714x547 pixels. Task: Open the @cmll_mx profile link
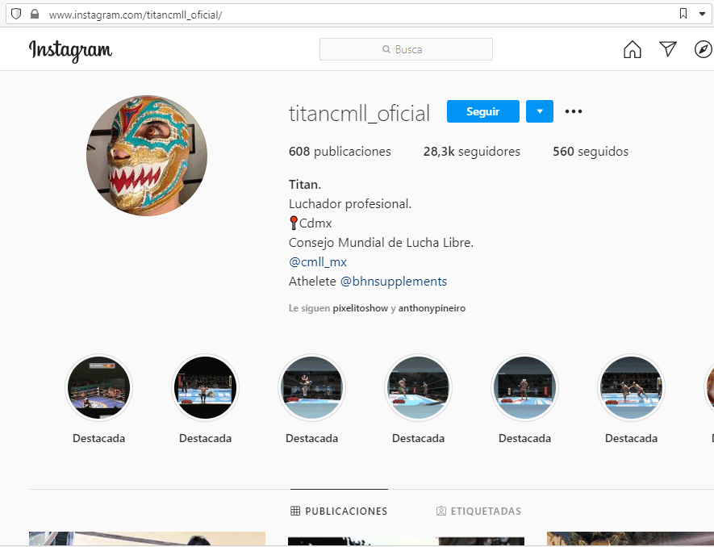click(x=318, y=261)
